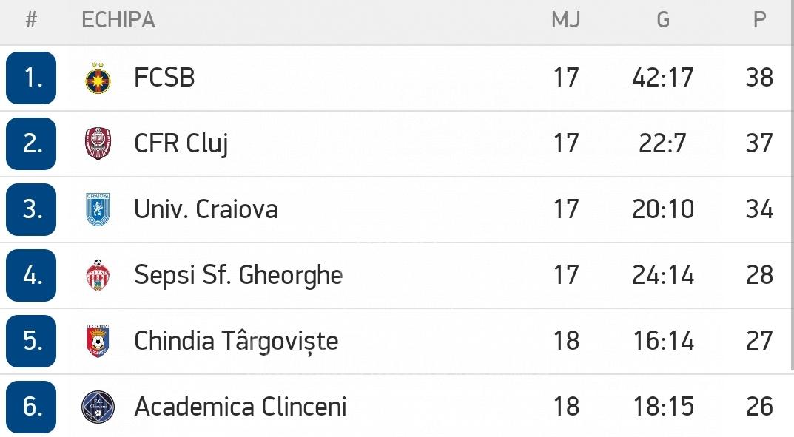
Task: Click the CFR Cluj club crest
Action: [98, 143]
